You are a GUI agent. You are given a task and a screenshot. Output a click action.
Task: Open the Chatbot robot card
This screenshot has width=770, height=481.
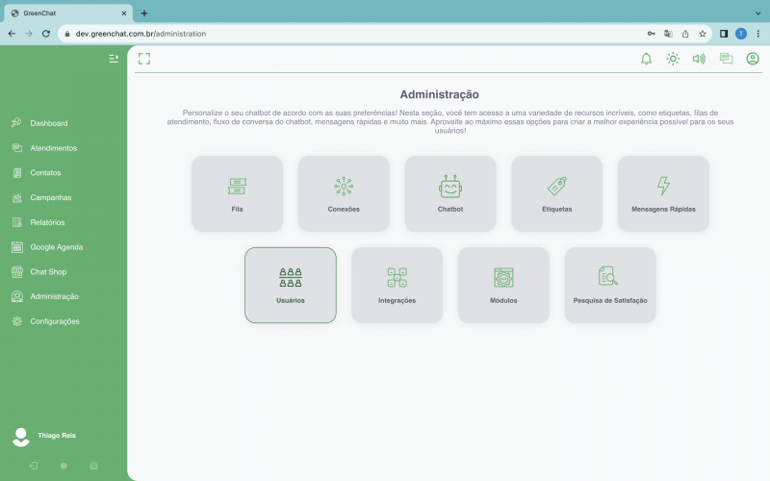pos(450,193)
